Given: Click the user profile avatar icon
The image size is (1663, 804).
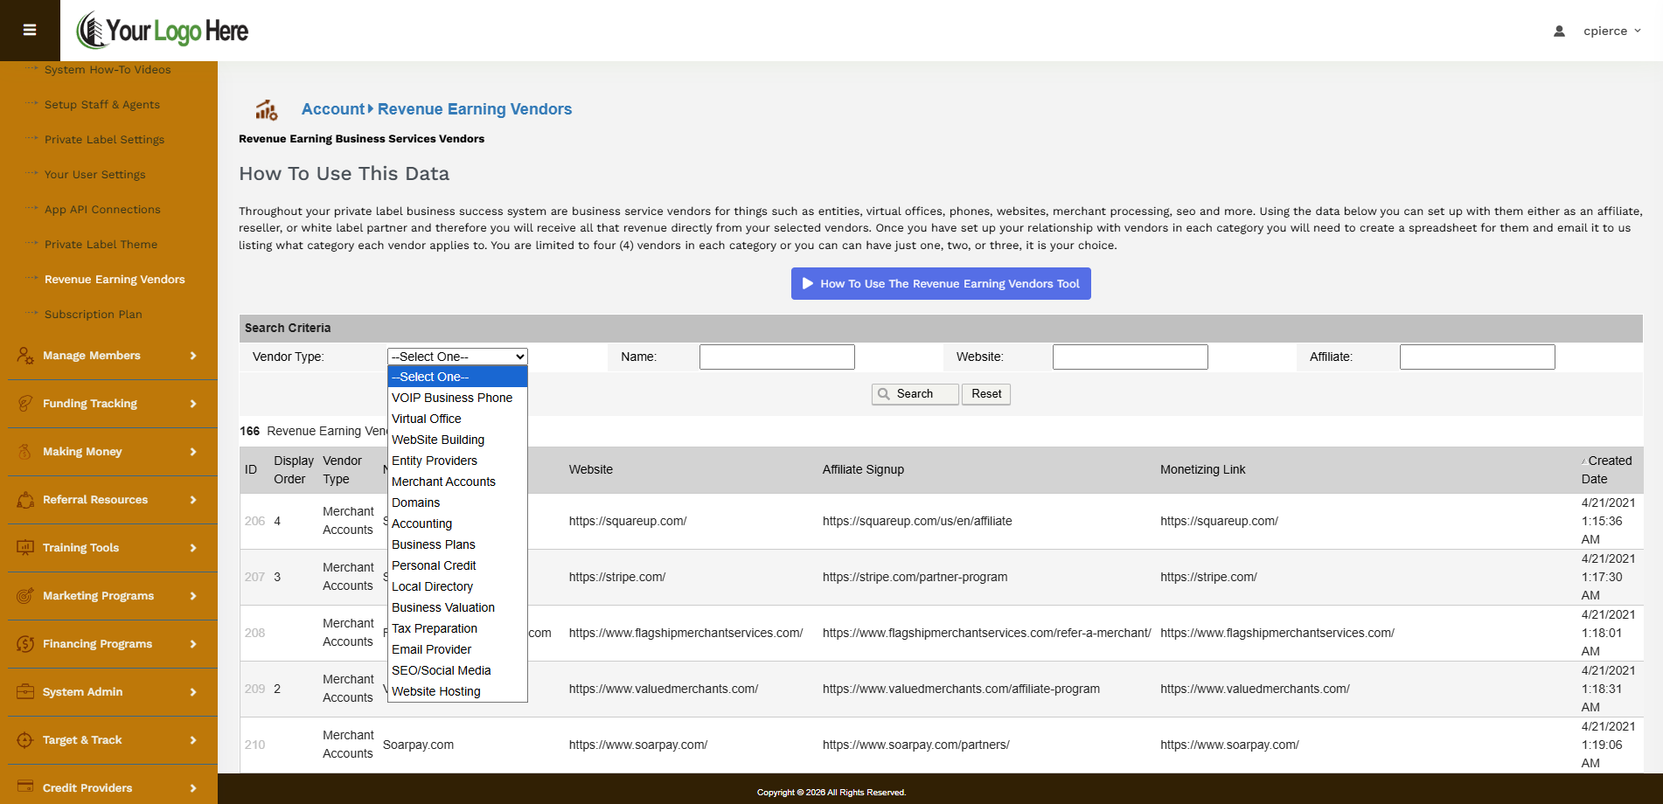Looking at the screenshot, I should coord(1559,31).
